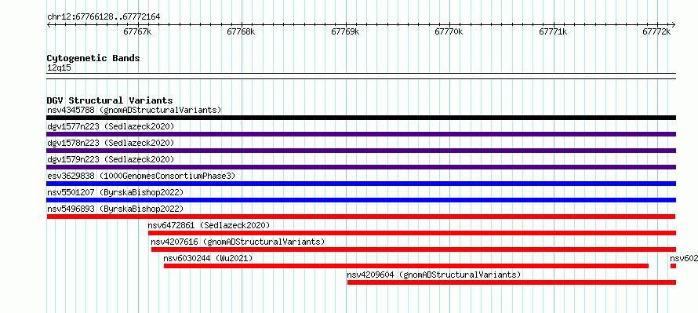Select the red nsv6030244 variant bar
This screenshot has height=313, width=698.
tap(406, 266)
